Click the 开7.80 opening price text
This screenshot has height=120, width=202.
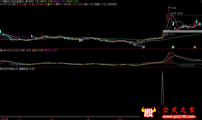click(20, 4)
